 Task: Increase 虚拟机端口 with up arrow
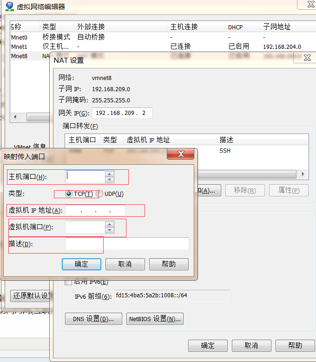coord(110,224)
